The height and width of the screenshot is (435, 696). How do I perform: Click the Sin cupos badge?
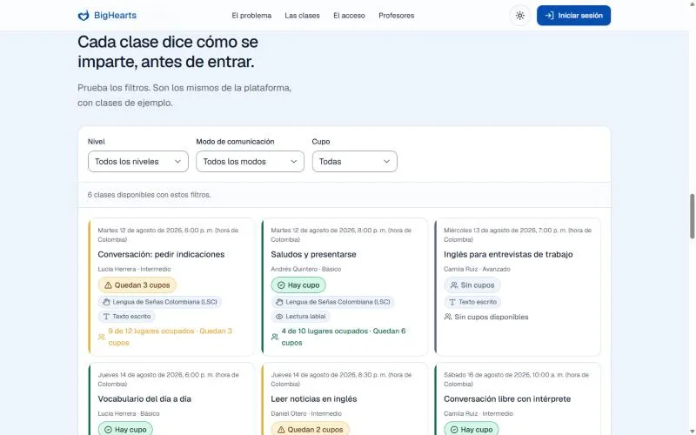[x=472, y=285]
